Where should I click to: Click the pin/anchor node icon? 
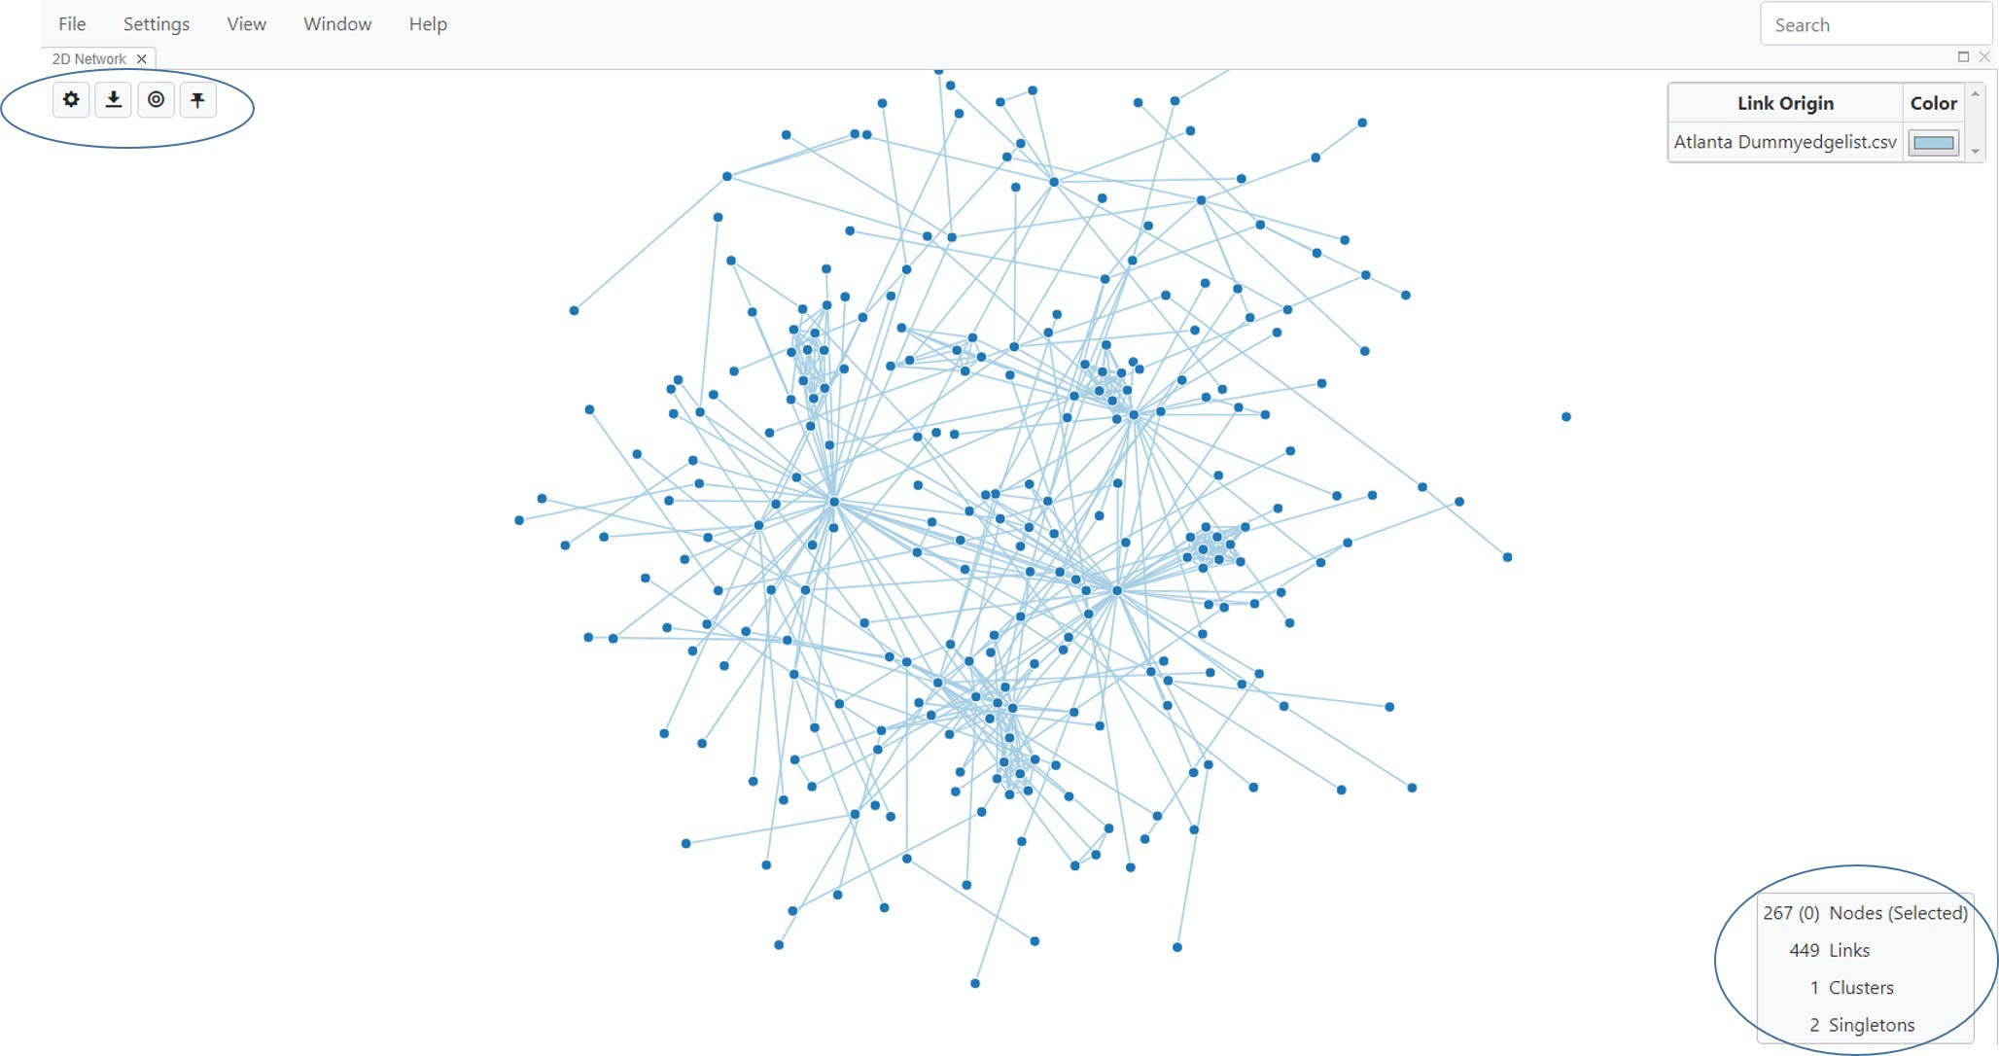pyautogui.click(x=197, y=99)
